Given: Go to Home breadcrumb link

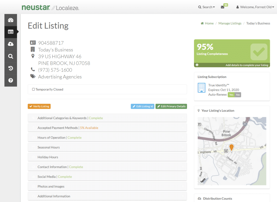Looking at the screenshot, I should 209,23.
